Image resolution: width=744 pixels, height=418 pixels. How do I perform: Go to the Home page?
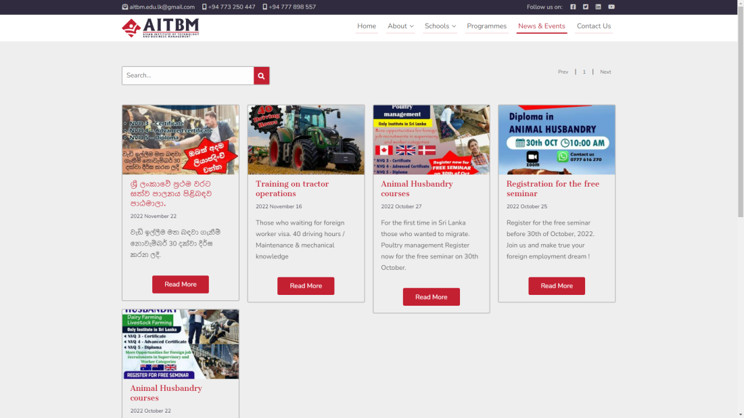click(x=367, y=26)
